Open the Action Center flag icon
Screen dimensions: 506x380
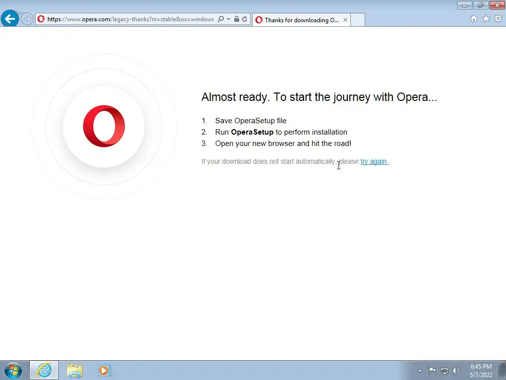point(432,370)
